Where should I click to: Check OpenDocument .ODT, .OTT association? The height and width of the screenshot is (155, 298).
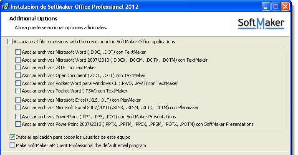click(x=18, y=75)
